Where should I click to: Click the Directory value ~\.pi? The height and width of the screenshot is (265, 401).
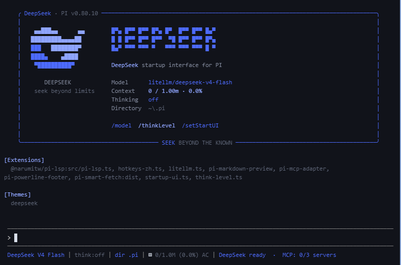point(157,108)
